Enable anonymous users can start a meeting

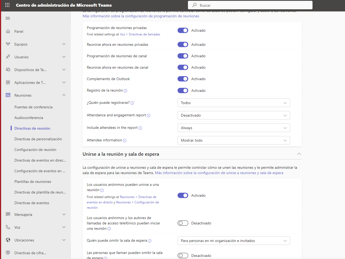point(183,223)
